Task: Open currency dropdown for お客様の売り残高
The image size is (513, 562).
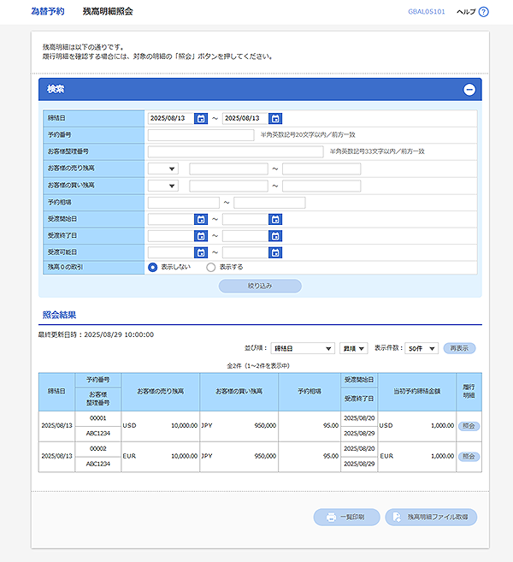Action: [163, 169]
